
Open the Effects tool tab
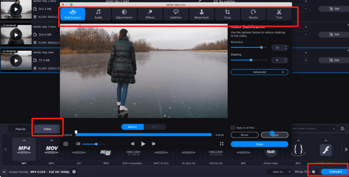point(150,14)
